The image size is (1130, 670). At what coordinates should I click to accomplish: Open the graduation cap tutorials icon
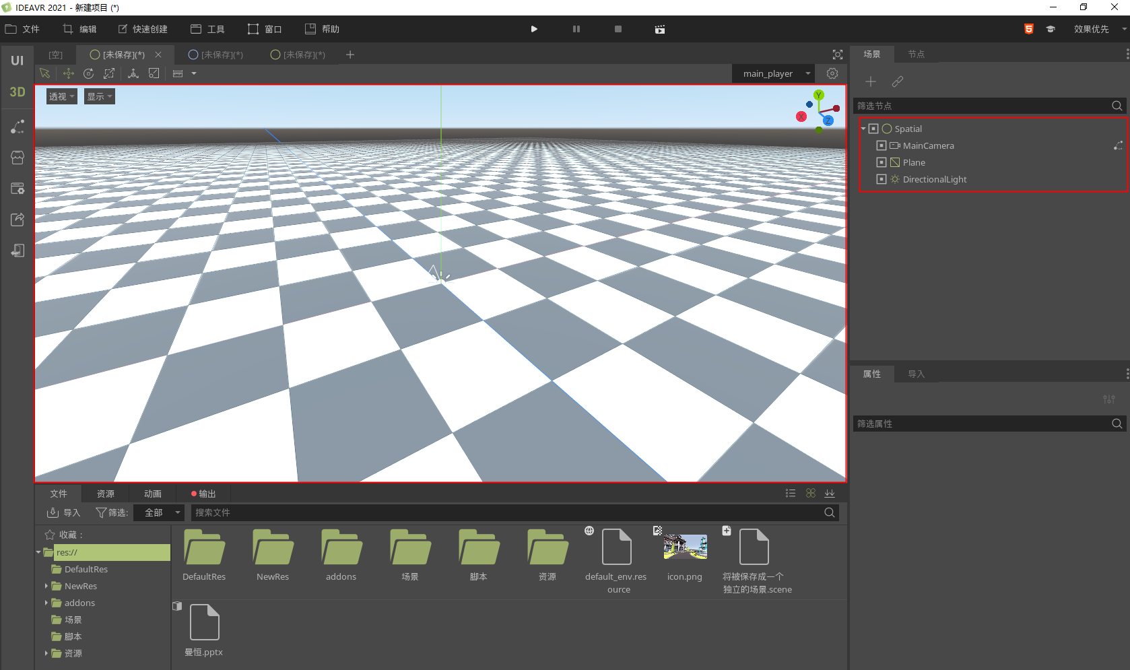tap(1050, 29)
